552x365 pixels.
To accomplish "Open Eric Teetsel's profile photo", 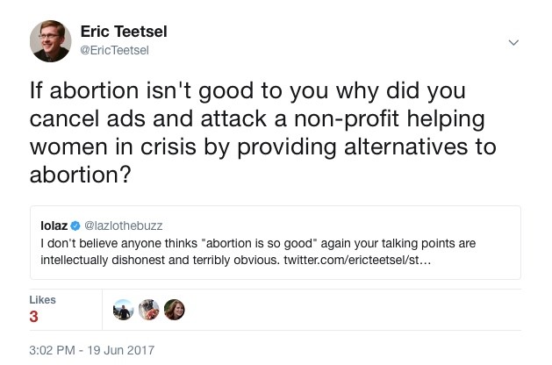I will (x=51, y=40).
